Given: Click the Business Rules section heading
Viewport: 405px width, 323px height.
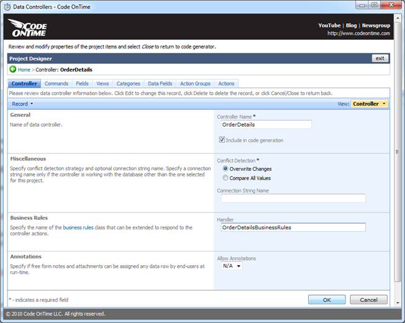Looking at the screenshot, I should pos(29,218).
